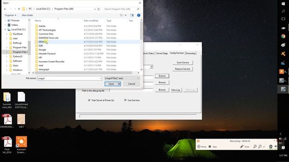Image resolution: width=289 pixels, height=162 pixels.
Task: Open the ENVIRONSC PDF on the desktop
Action: [x=7, y=121]
